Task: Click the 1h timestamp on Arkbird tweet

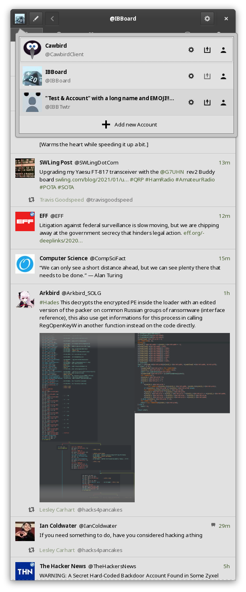Action: point(227,293)
